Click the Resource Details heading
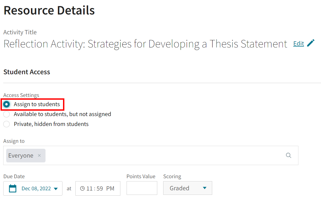 coord(49,10)
